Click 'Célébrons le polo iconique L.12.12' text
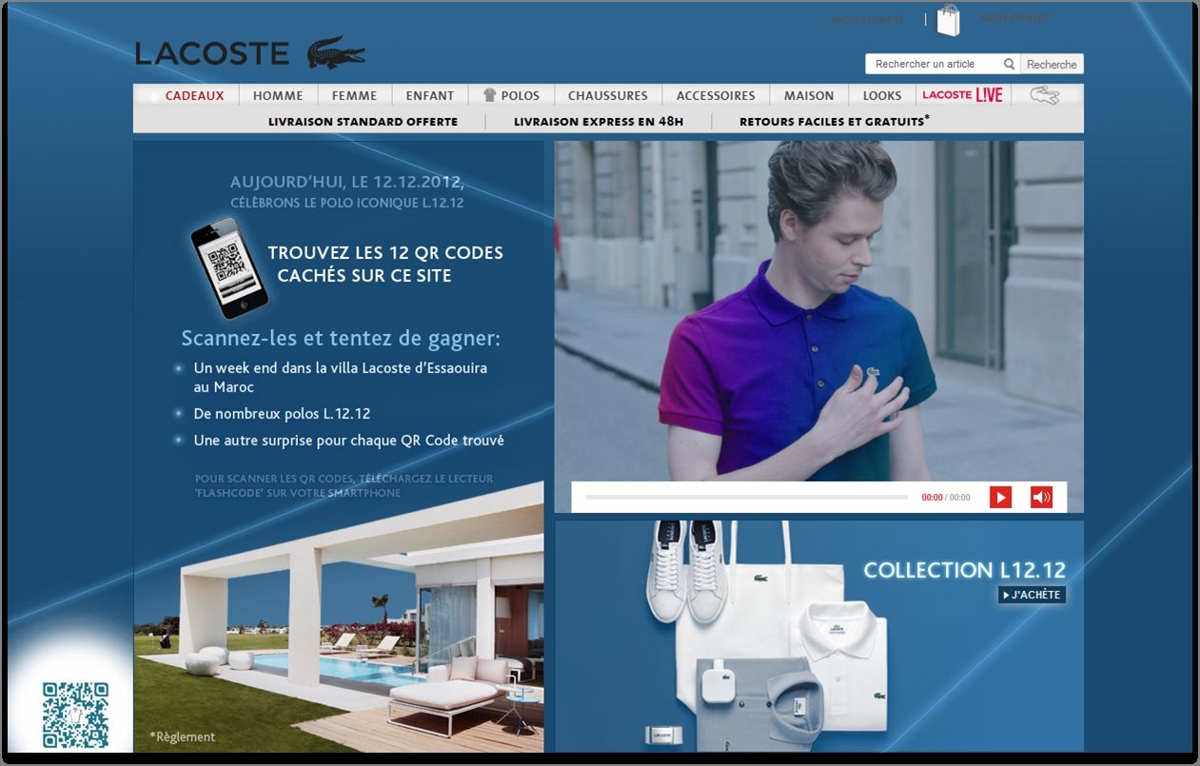 point(347,203)
